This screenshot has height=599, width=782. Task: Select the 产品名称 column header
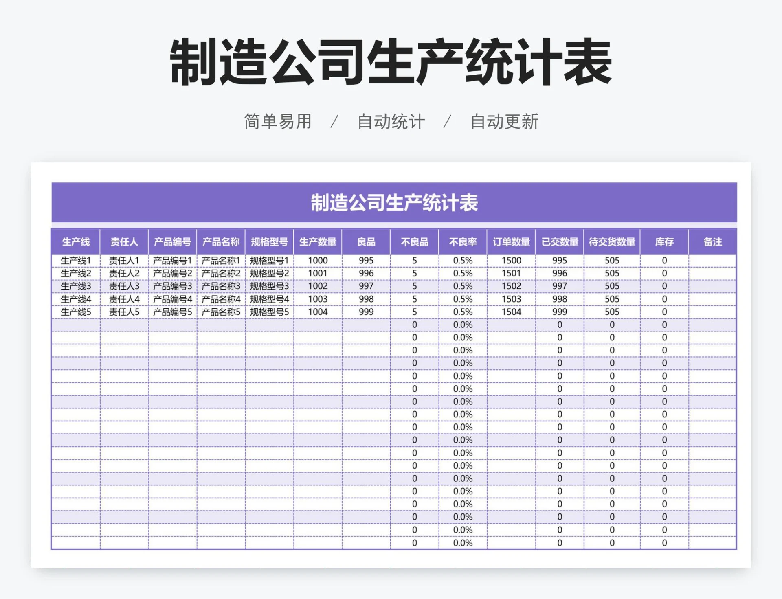coord(221,241)
